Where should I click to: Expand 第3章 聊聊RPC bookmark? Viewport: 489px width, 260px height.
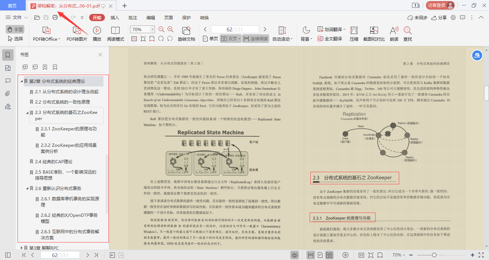pos(21,248)
